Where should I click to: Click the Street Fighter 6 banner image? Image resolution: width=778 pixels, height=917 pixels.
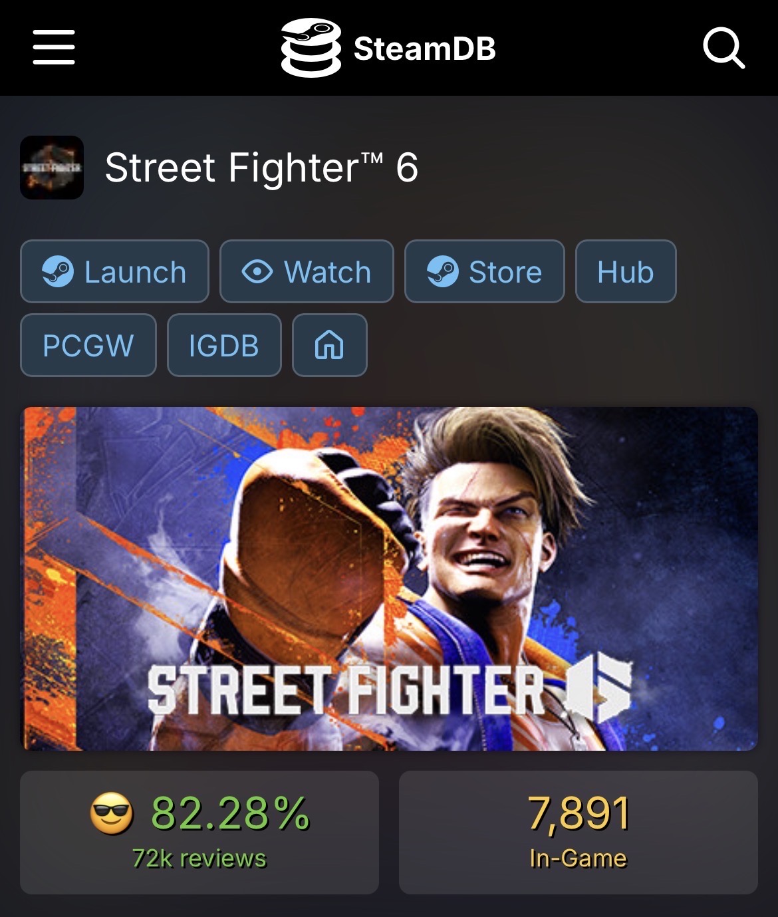click(389, 579)
